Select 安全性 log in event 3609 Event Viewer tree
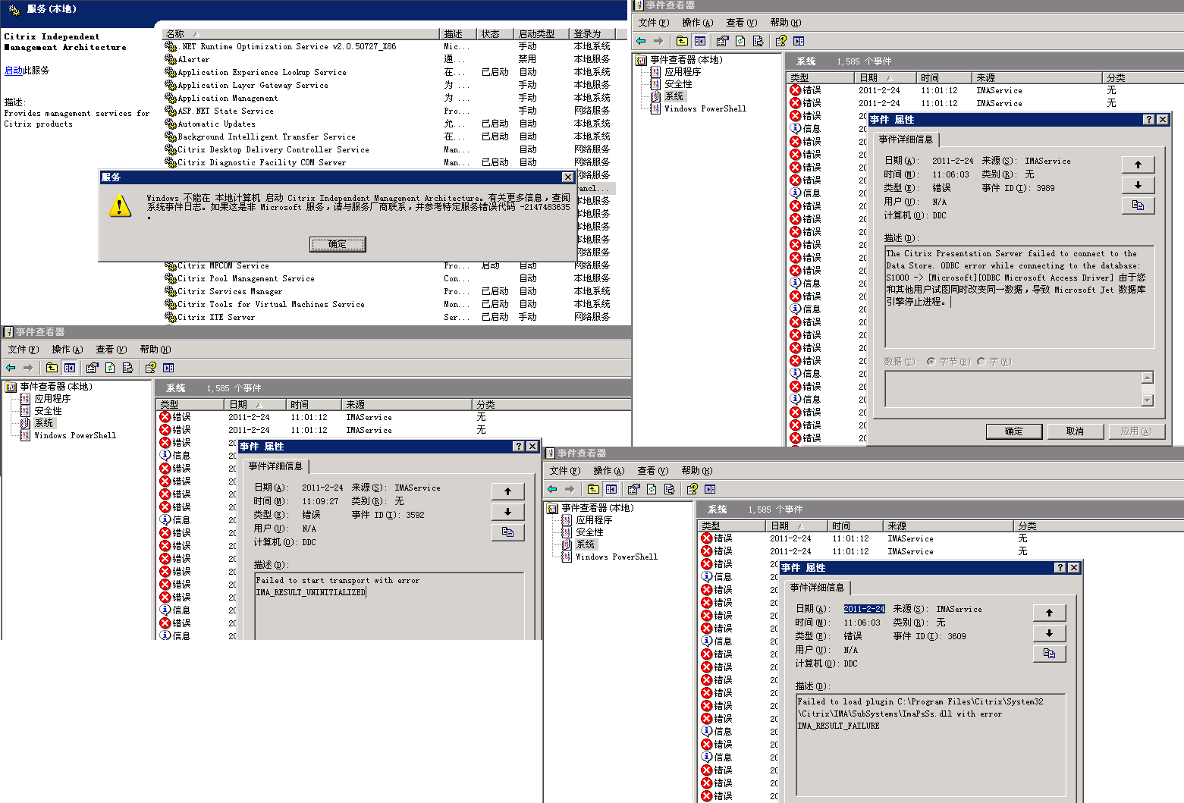This screenshot has height=803, width=1184. pyautogui.click(x=589, y=532)
